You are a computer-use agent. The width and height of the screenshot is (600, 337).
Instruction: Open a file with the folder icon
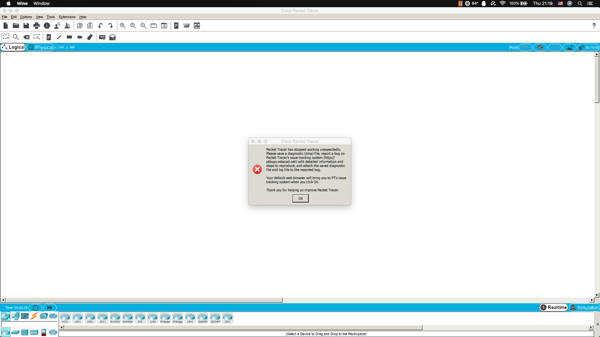[x=16, y=26]
